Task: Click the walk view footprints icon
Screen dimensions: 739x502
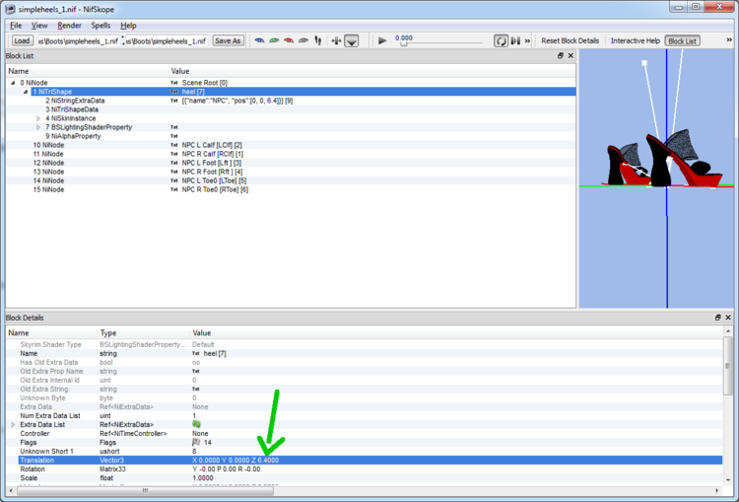Action: point(318,40)
